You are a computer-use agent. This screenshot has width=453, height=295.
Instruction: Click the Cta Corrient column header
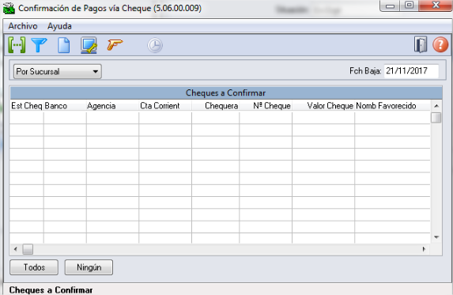tap(165, 106)
